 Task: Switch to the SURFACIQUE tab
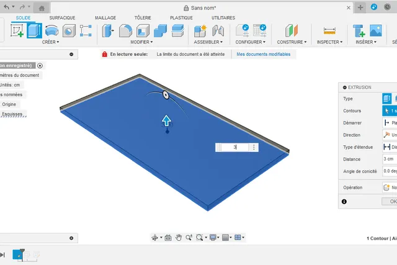tap(62, 18)
